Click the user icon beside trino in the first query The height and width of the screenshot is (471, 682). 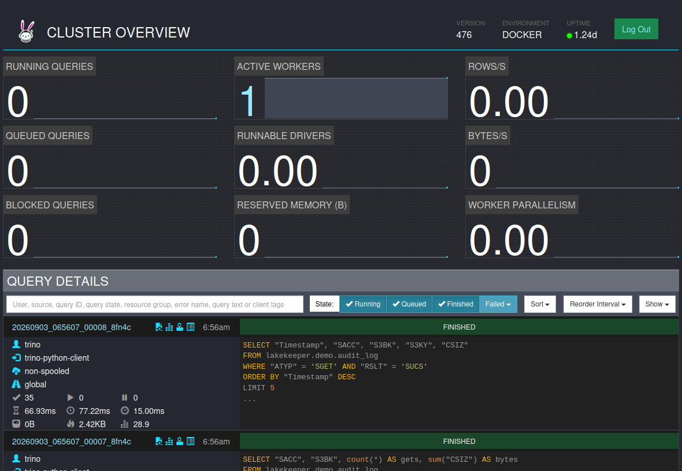point(16,344)
